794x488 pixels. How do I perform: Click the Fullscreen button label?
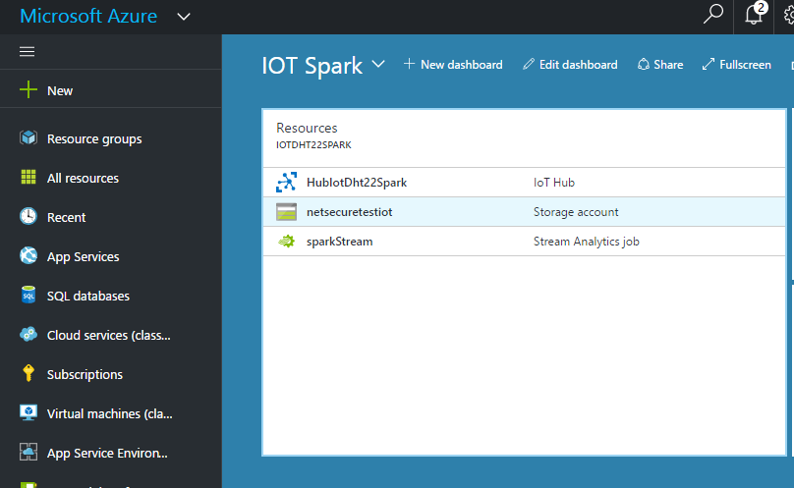click(x=746, y=65)
